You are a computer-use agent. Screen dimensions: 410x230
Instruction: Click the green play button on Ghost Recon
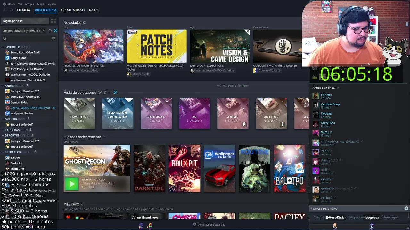coord(72,184)
